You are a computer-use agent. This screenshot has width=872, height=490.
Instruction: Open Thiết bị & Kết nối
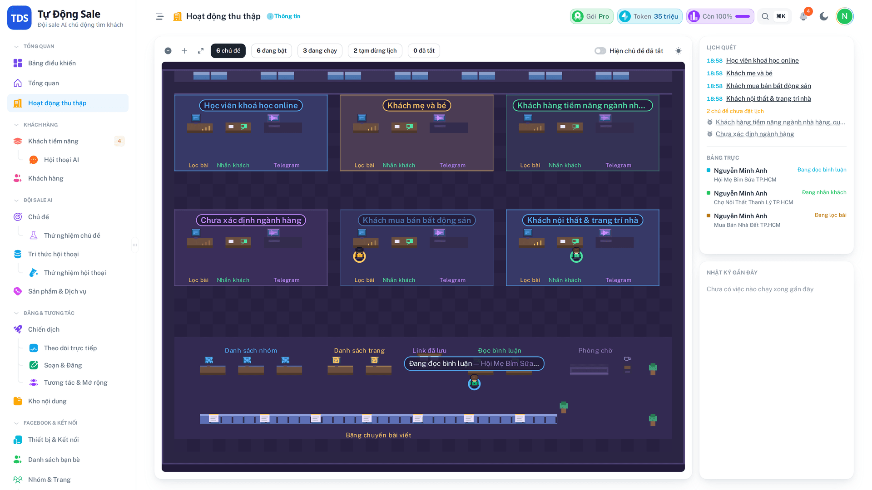pyautogui.click(x=68, y=440)
